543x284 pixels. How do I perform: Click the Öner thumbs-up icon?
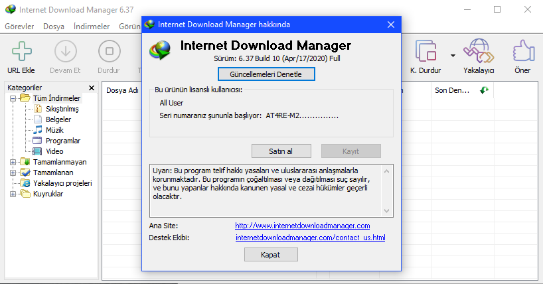(524, 51)
